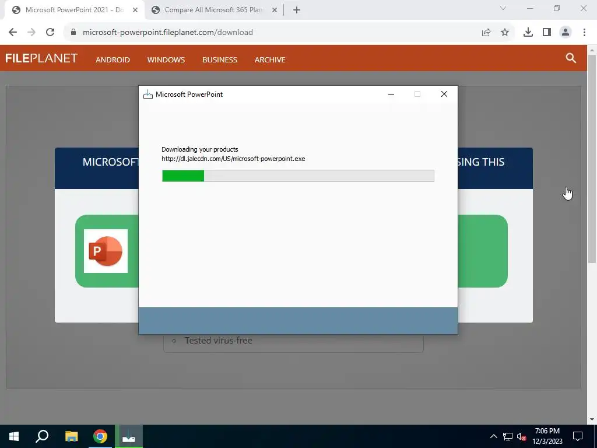Click the FilePlanet search magnifier
The height and width of the screenshot is (448, 597).
(571, 58)
